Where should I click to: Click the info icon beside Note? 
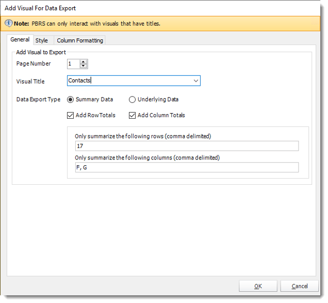pyautogui.click(x=9, y=23)
